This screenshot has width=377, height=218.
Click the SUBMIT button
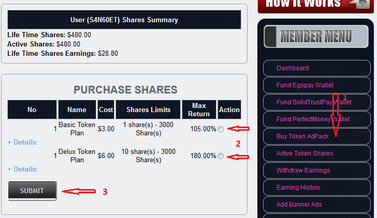32,191
